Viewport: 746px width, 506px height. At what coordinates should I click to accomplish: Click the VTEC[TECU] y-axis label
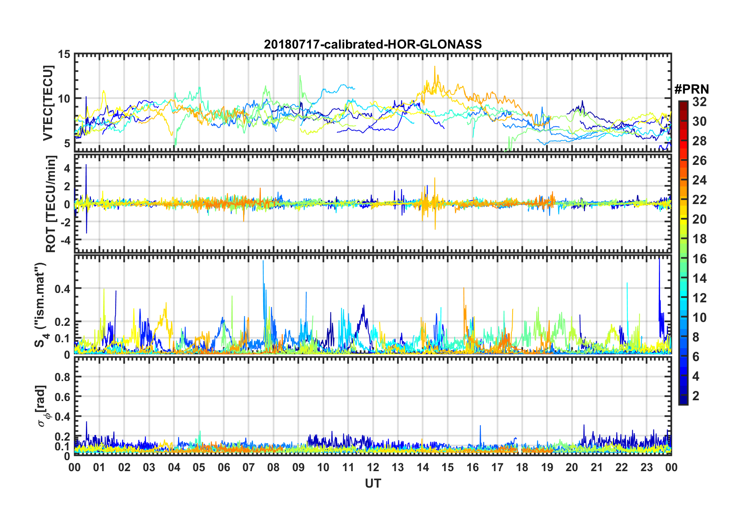pyautogui.click(x=47, y=103)
